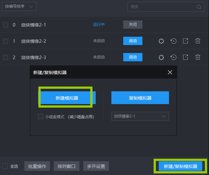Open the 批量操作 menu button
This screenshot has width=209, height=175.
click(x=37, y=166)
